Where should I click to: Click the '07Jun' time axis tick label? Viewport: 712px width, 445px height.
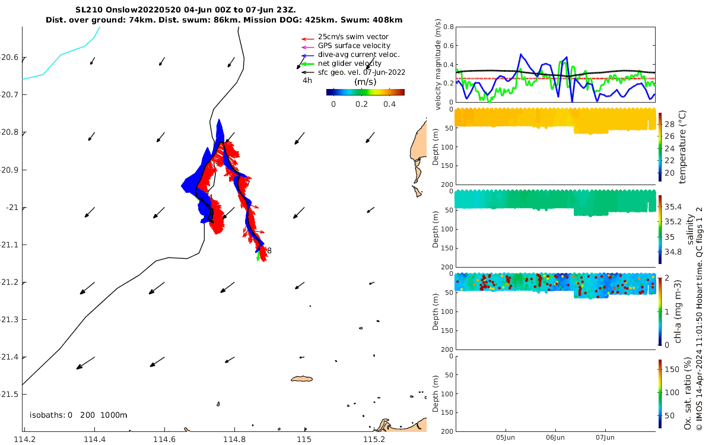coord(605,437)
